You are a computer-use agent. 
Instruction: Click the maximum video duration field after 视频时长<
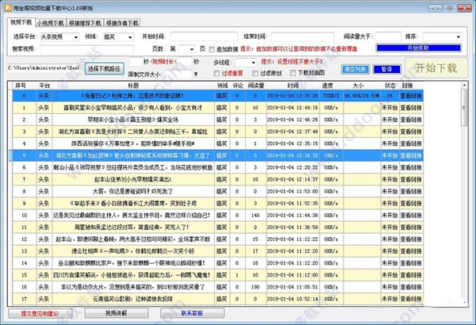(185, 62)
